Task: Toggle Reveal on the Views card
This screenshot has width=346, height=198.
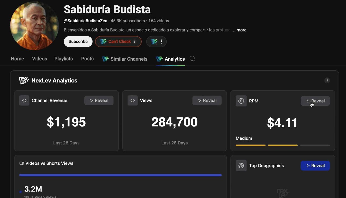Action: pyautogui.click(x=207, y=100)
